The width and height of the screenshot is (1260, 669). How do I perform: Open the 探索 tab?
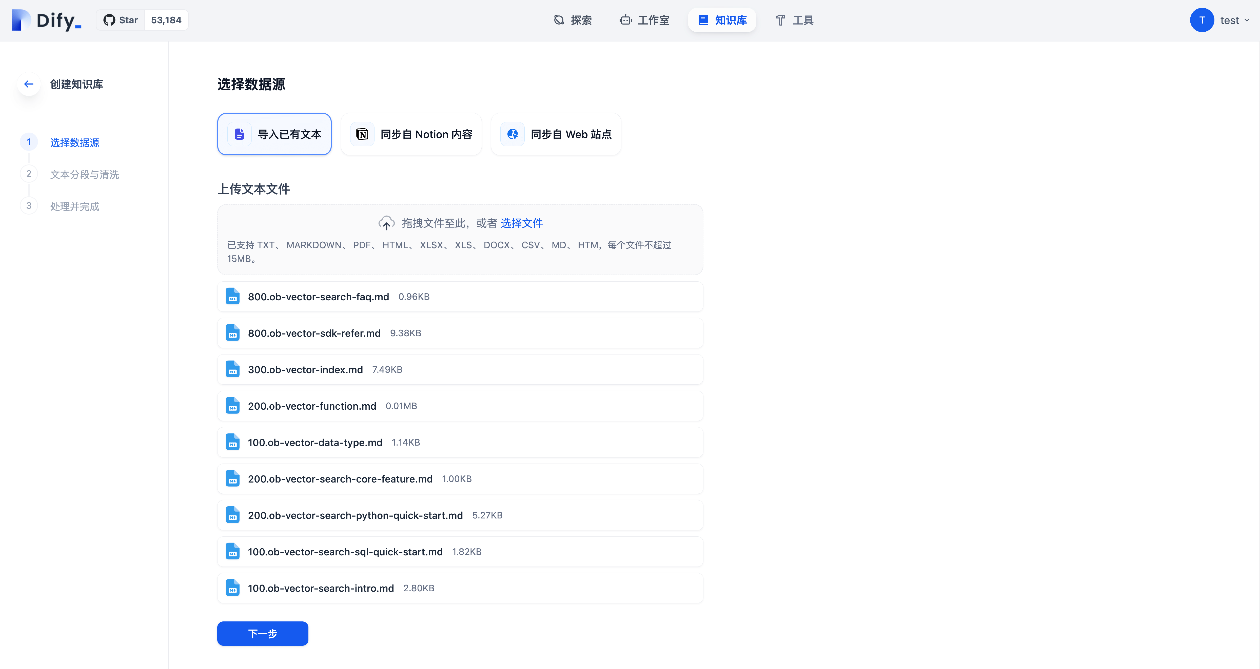pos(573,20)
